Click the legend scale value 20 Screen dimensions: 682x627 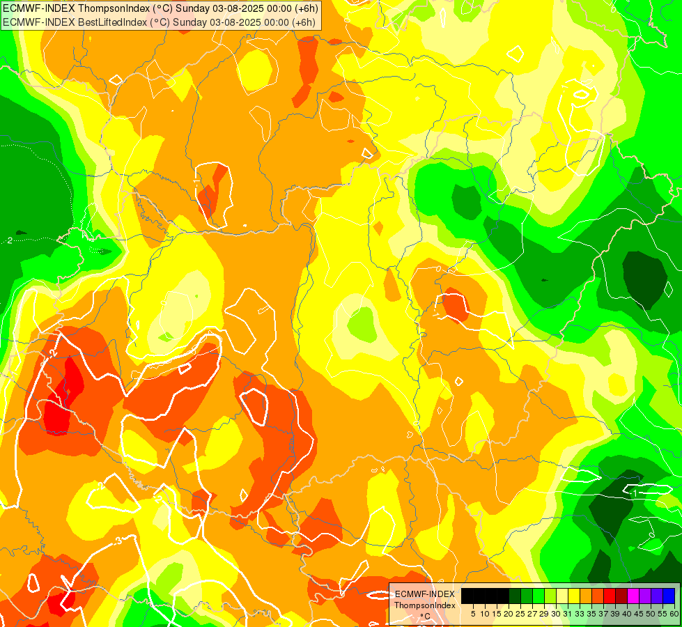509,614
